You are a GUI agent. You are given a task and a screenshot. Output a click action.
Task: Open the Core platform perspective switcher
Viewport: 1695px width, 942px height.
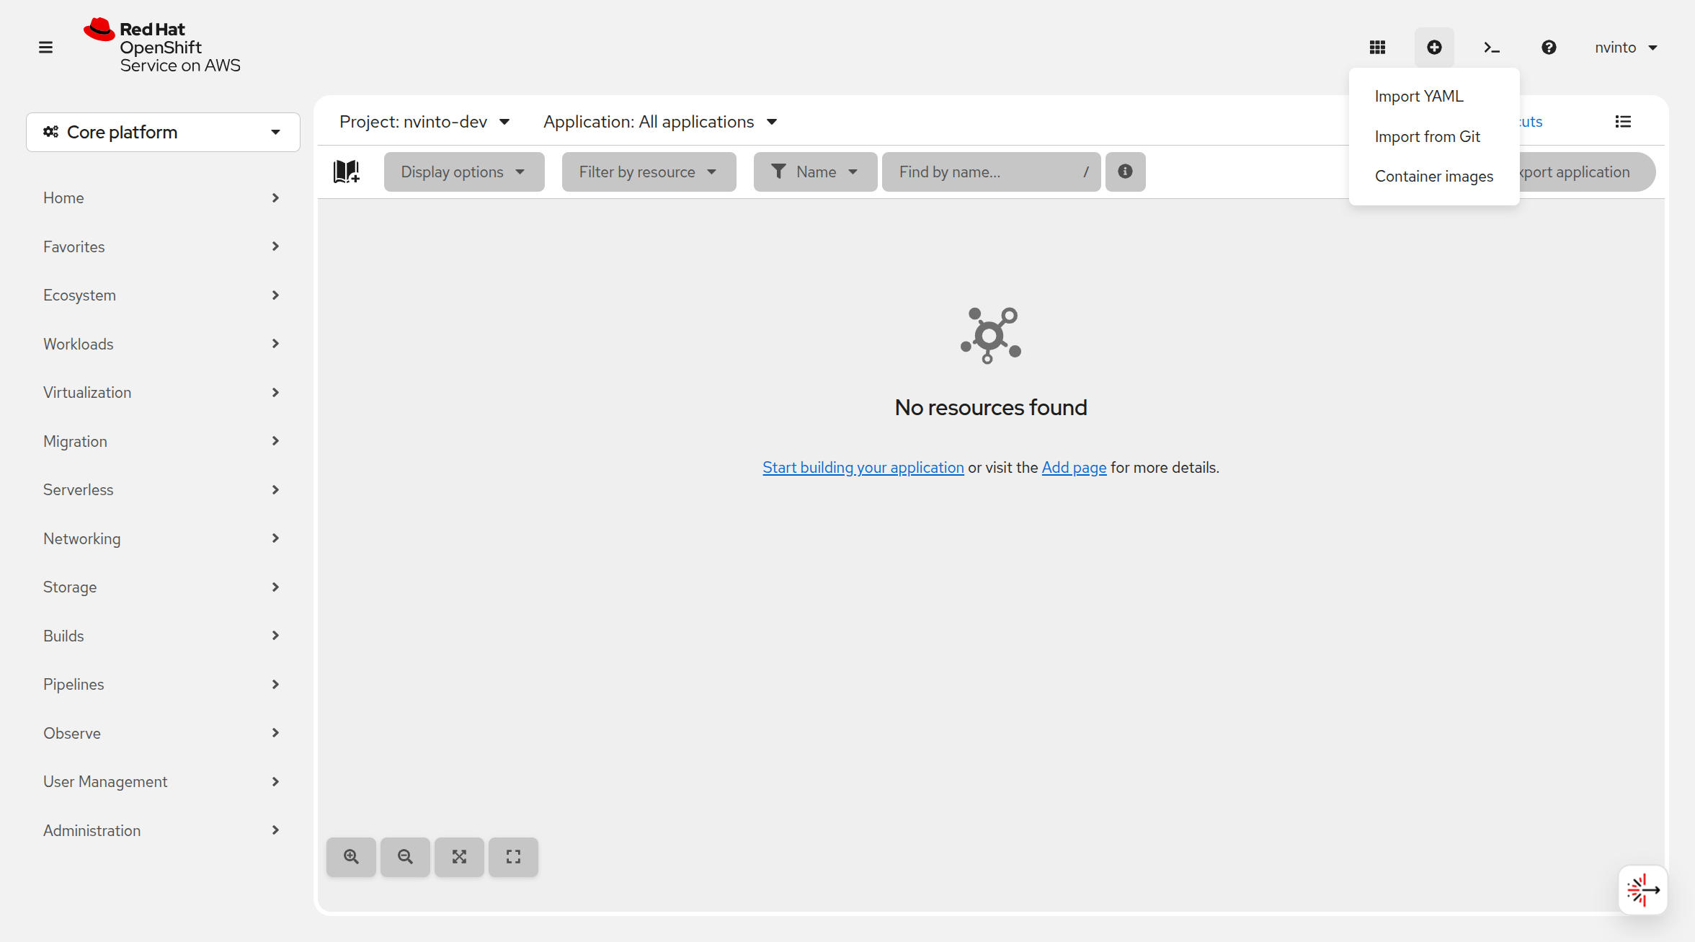163,132
